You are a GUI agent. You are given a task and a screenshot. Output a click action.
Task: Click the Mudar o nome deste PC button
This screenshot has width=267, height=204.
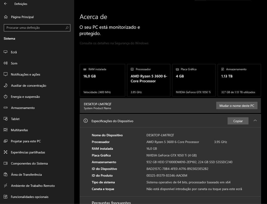(x=237, y=105)
